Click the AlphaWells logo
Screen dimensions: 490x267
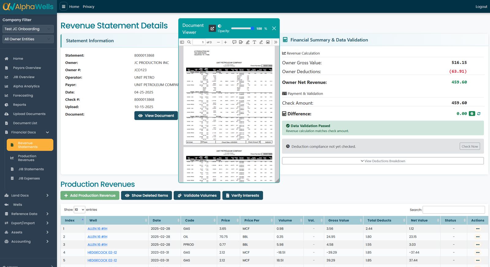(28, 7)
